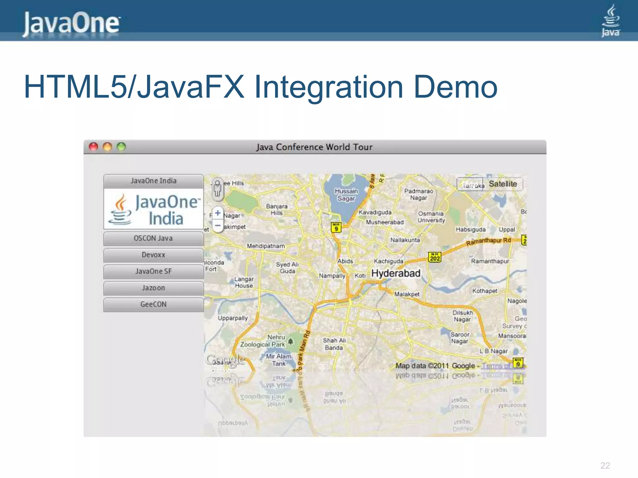The height and width of the screenshot is (478, 638).
Task: Click the green zoom window button
Action: (121, 147)
